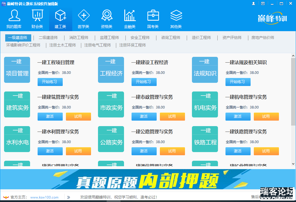The height and width of the screenshot is (202, 296).
Task: Open the 资格类 category
Action: click(x=107, y=19)
